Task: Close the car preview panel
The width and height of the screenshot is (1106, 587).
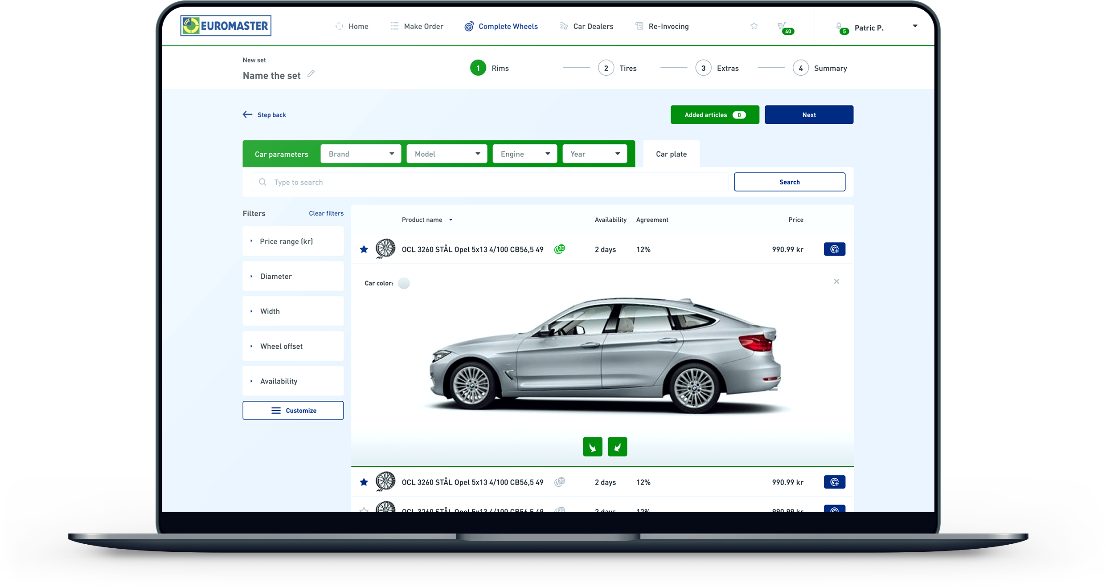Action: 836,281
